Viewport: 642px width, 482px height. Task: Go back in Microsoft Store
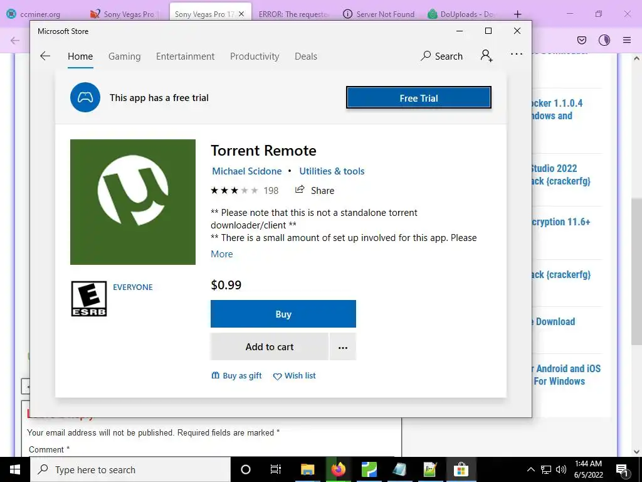[45, 56]
